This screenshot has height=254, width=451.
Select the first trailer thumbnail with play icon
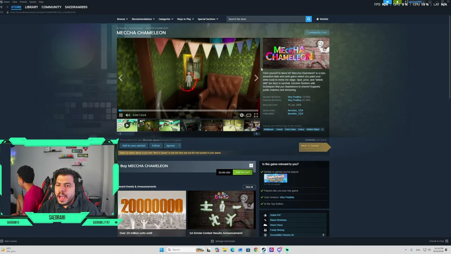[x=127, y=125]
